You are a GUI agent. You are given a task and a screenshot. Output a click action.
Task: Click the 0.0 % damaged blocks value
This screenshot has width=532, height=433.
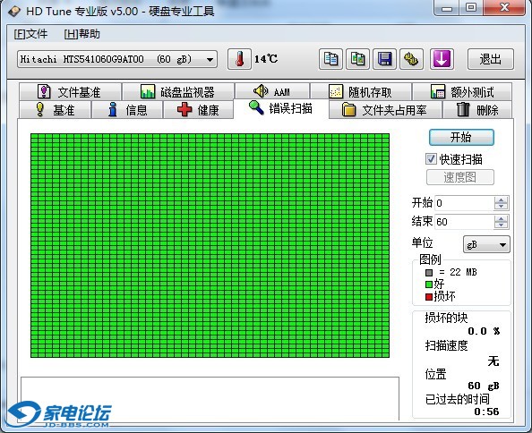(484, 331)
